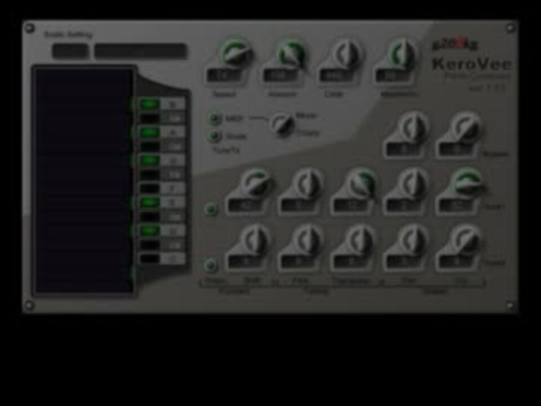Click the Voice1 Vol value display

pyautogui.click(x=456, y=206)
